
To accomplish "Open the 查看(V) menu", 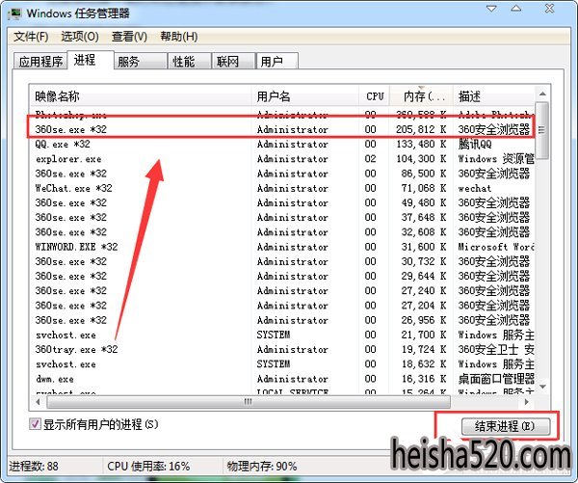I will (x=129, y=37).
